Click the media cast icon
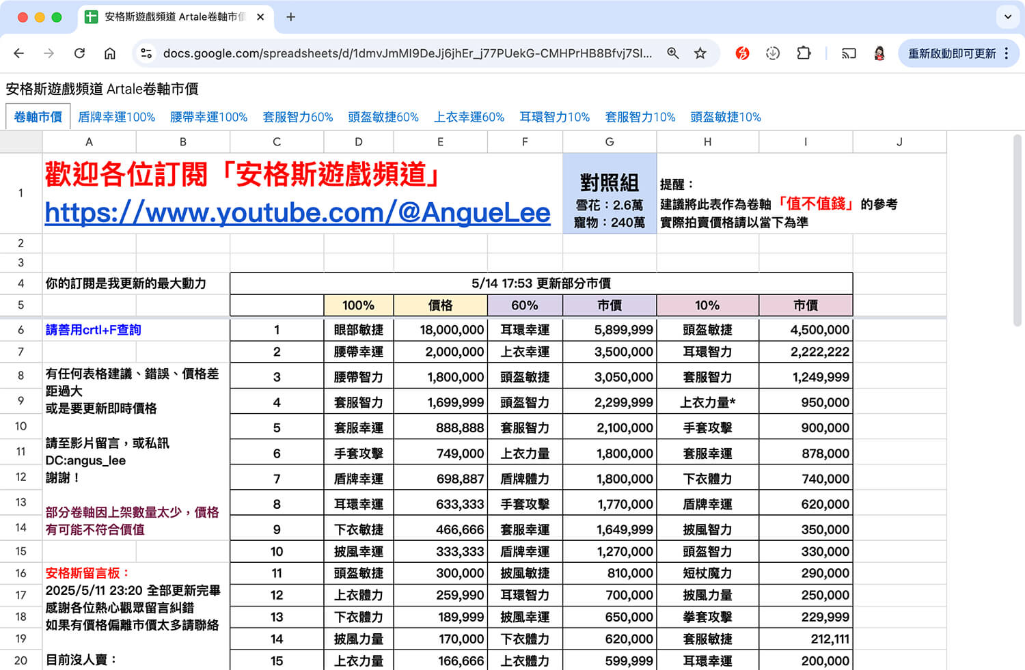 849,53
